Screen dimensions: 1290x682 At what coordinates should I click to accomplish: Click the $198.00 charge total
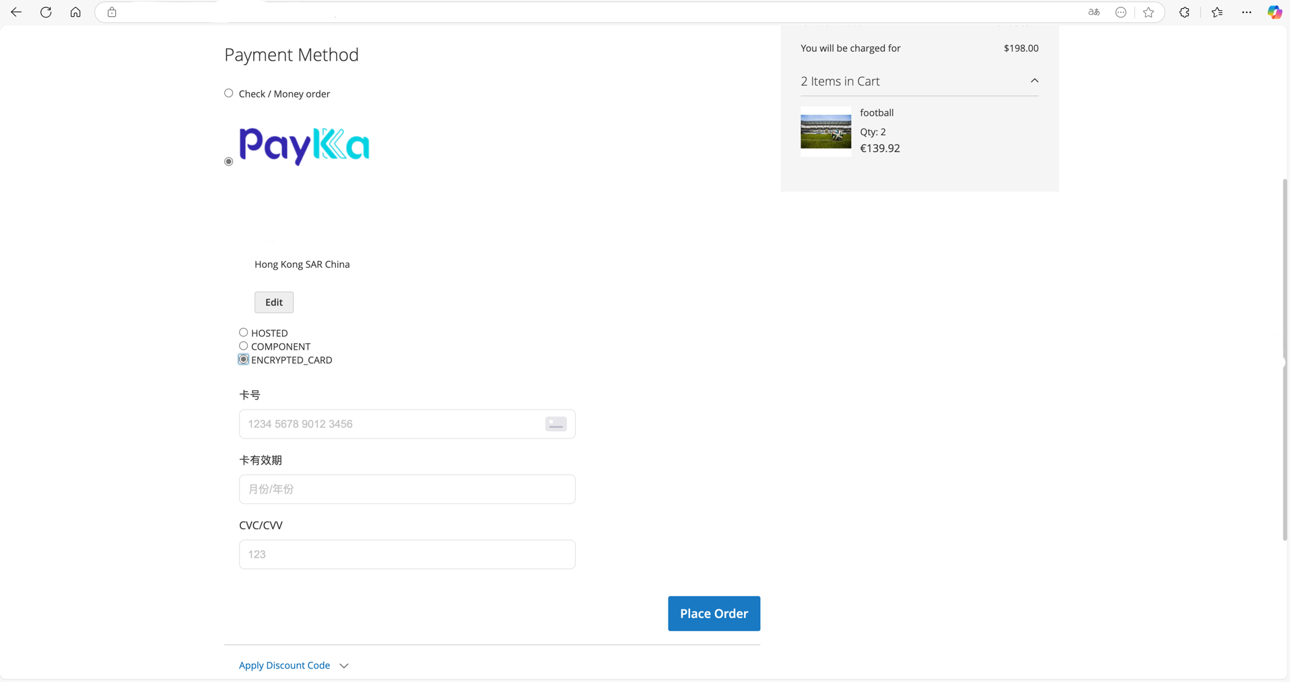1021,48
